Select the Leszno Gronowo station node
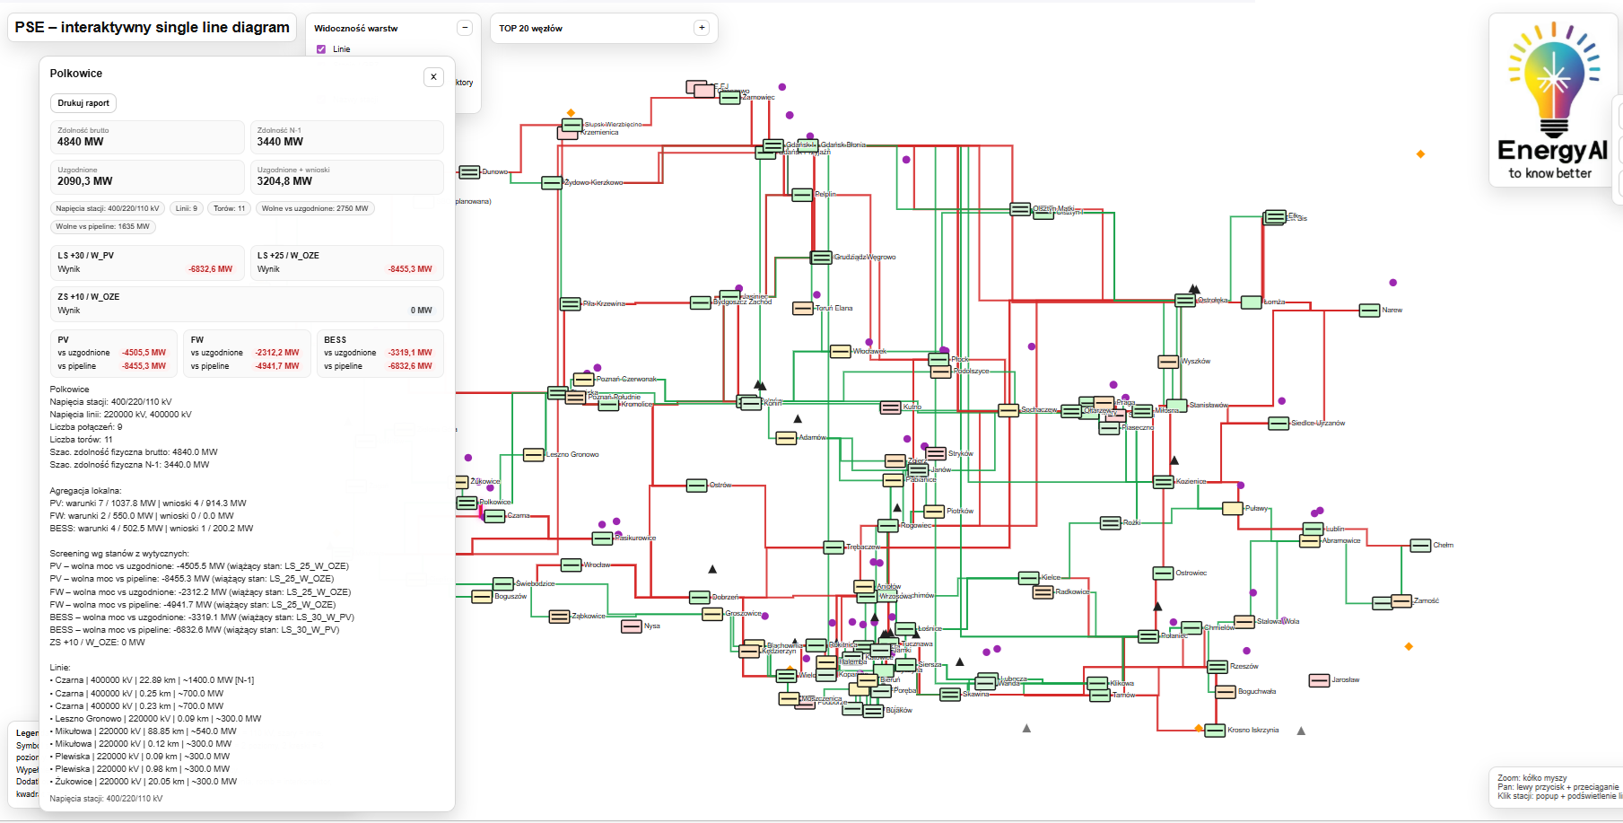The height and width of the screenshot is (823, 1623). (x=534, y=455)
